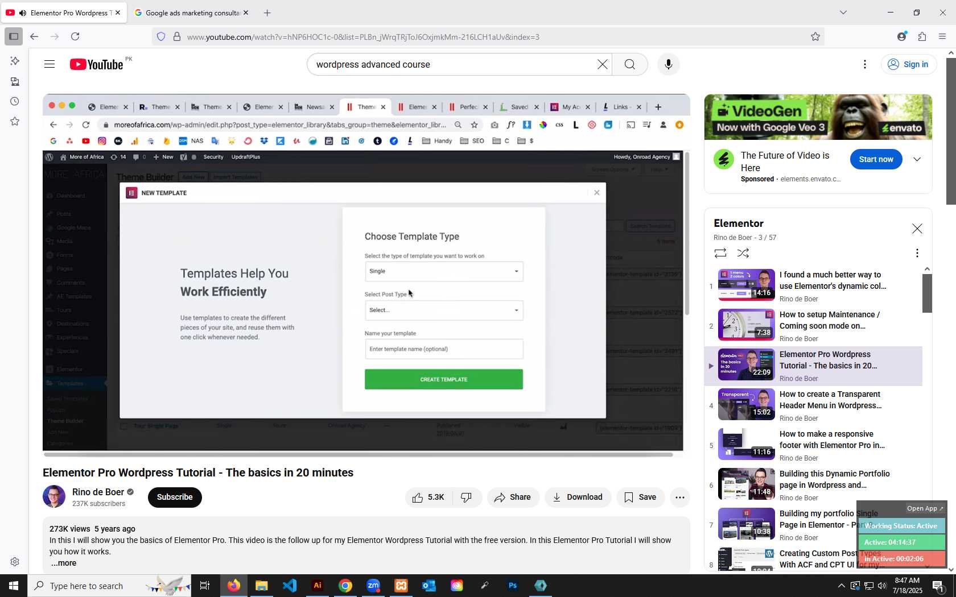Open shield tracking protection icon
The image size is (956, 597).
[161, 37]
